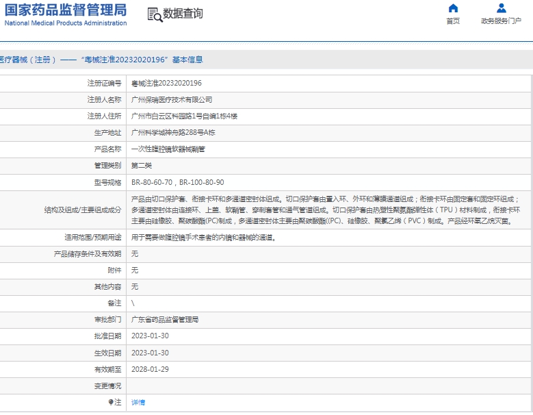This screenshot has height=415, width=533.
Task: Click product name 一次性腹腔镜软器械鞘管
Action: pos(168,149)
